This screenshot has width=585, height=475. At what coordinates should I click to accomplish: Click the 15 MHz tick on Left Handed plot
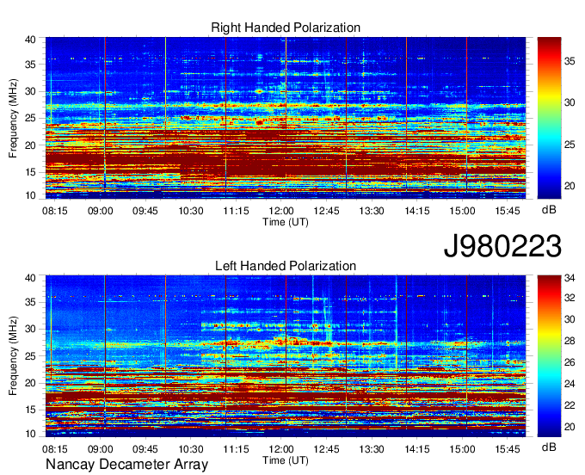(x=30, y=410)
